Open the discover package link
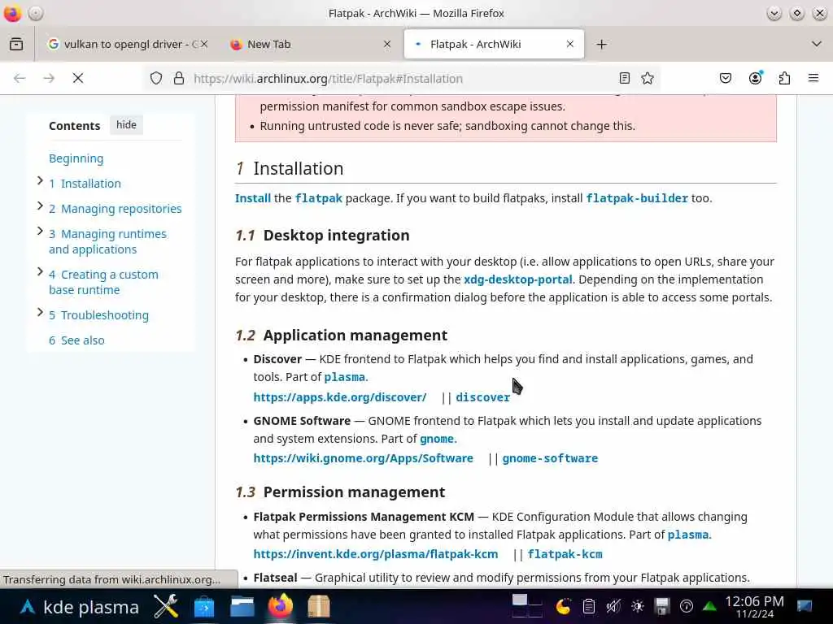The width and height of the screenshot is (833, 624). pos(483,396)
